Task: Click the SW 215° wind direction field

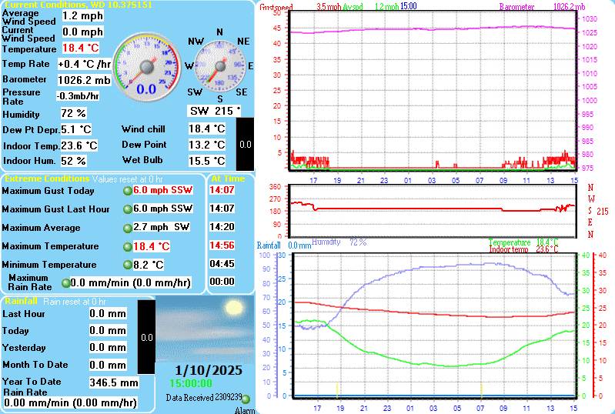Action: coord(215,111)
